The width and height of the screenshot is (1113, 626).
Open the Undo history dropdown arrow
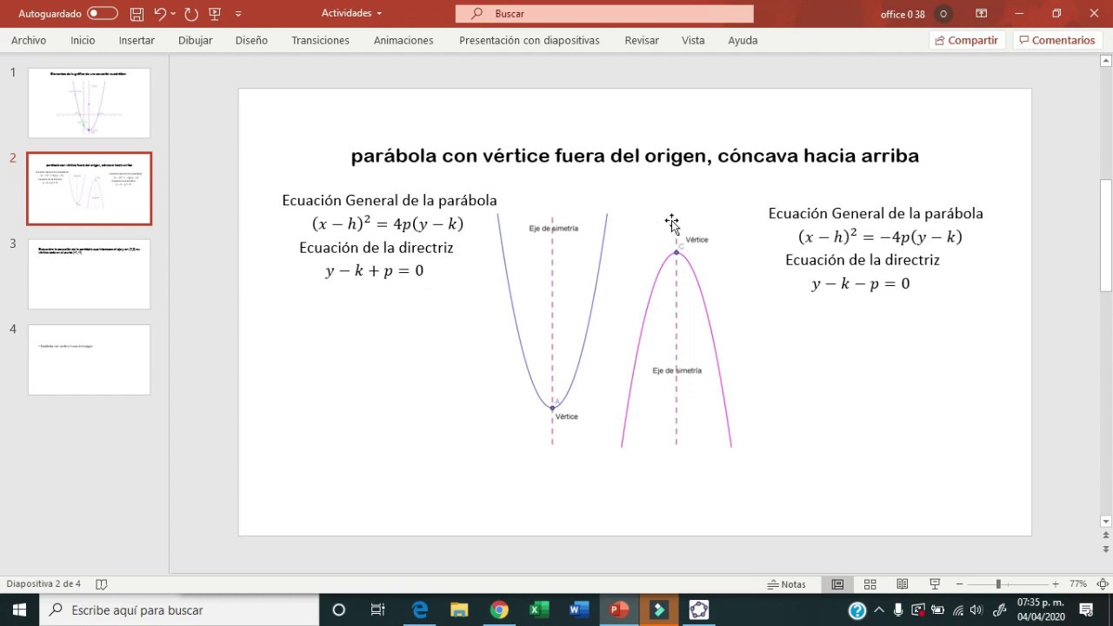pyautogui.click(x=174, y=13)
